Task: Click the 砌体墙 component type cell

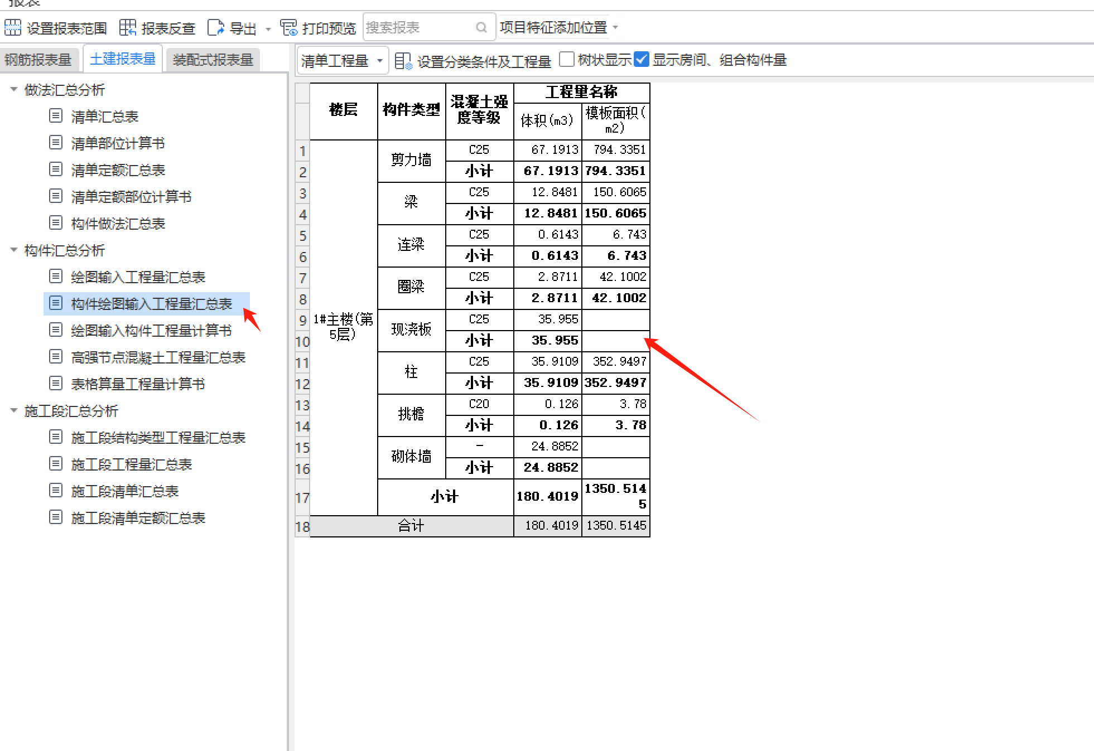Action: pyautogui.click(x=412, y=457)
